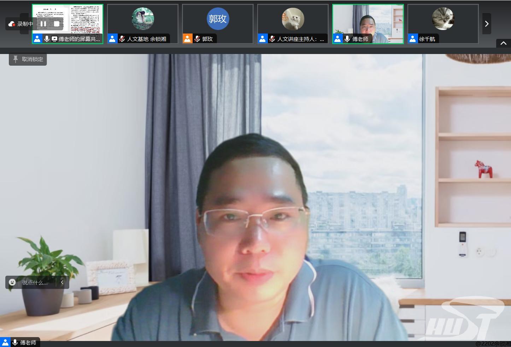The height and width of the screenshot is (347, 511).
Task: Click orange participant icon for 郭玫
Action: click(x=187, y=39)
